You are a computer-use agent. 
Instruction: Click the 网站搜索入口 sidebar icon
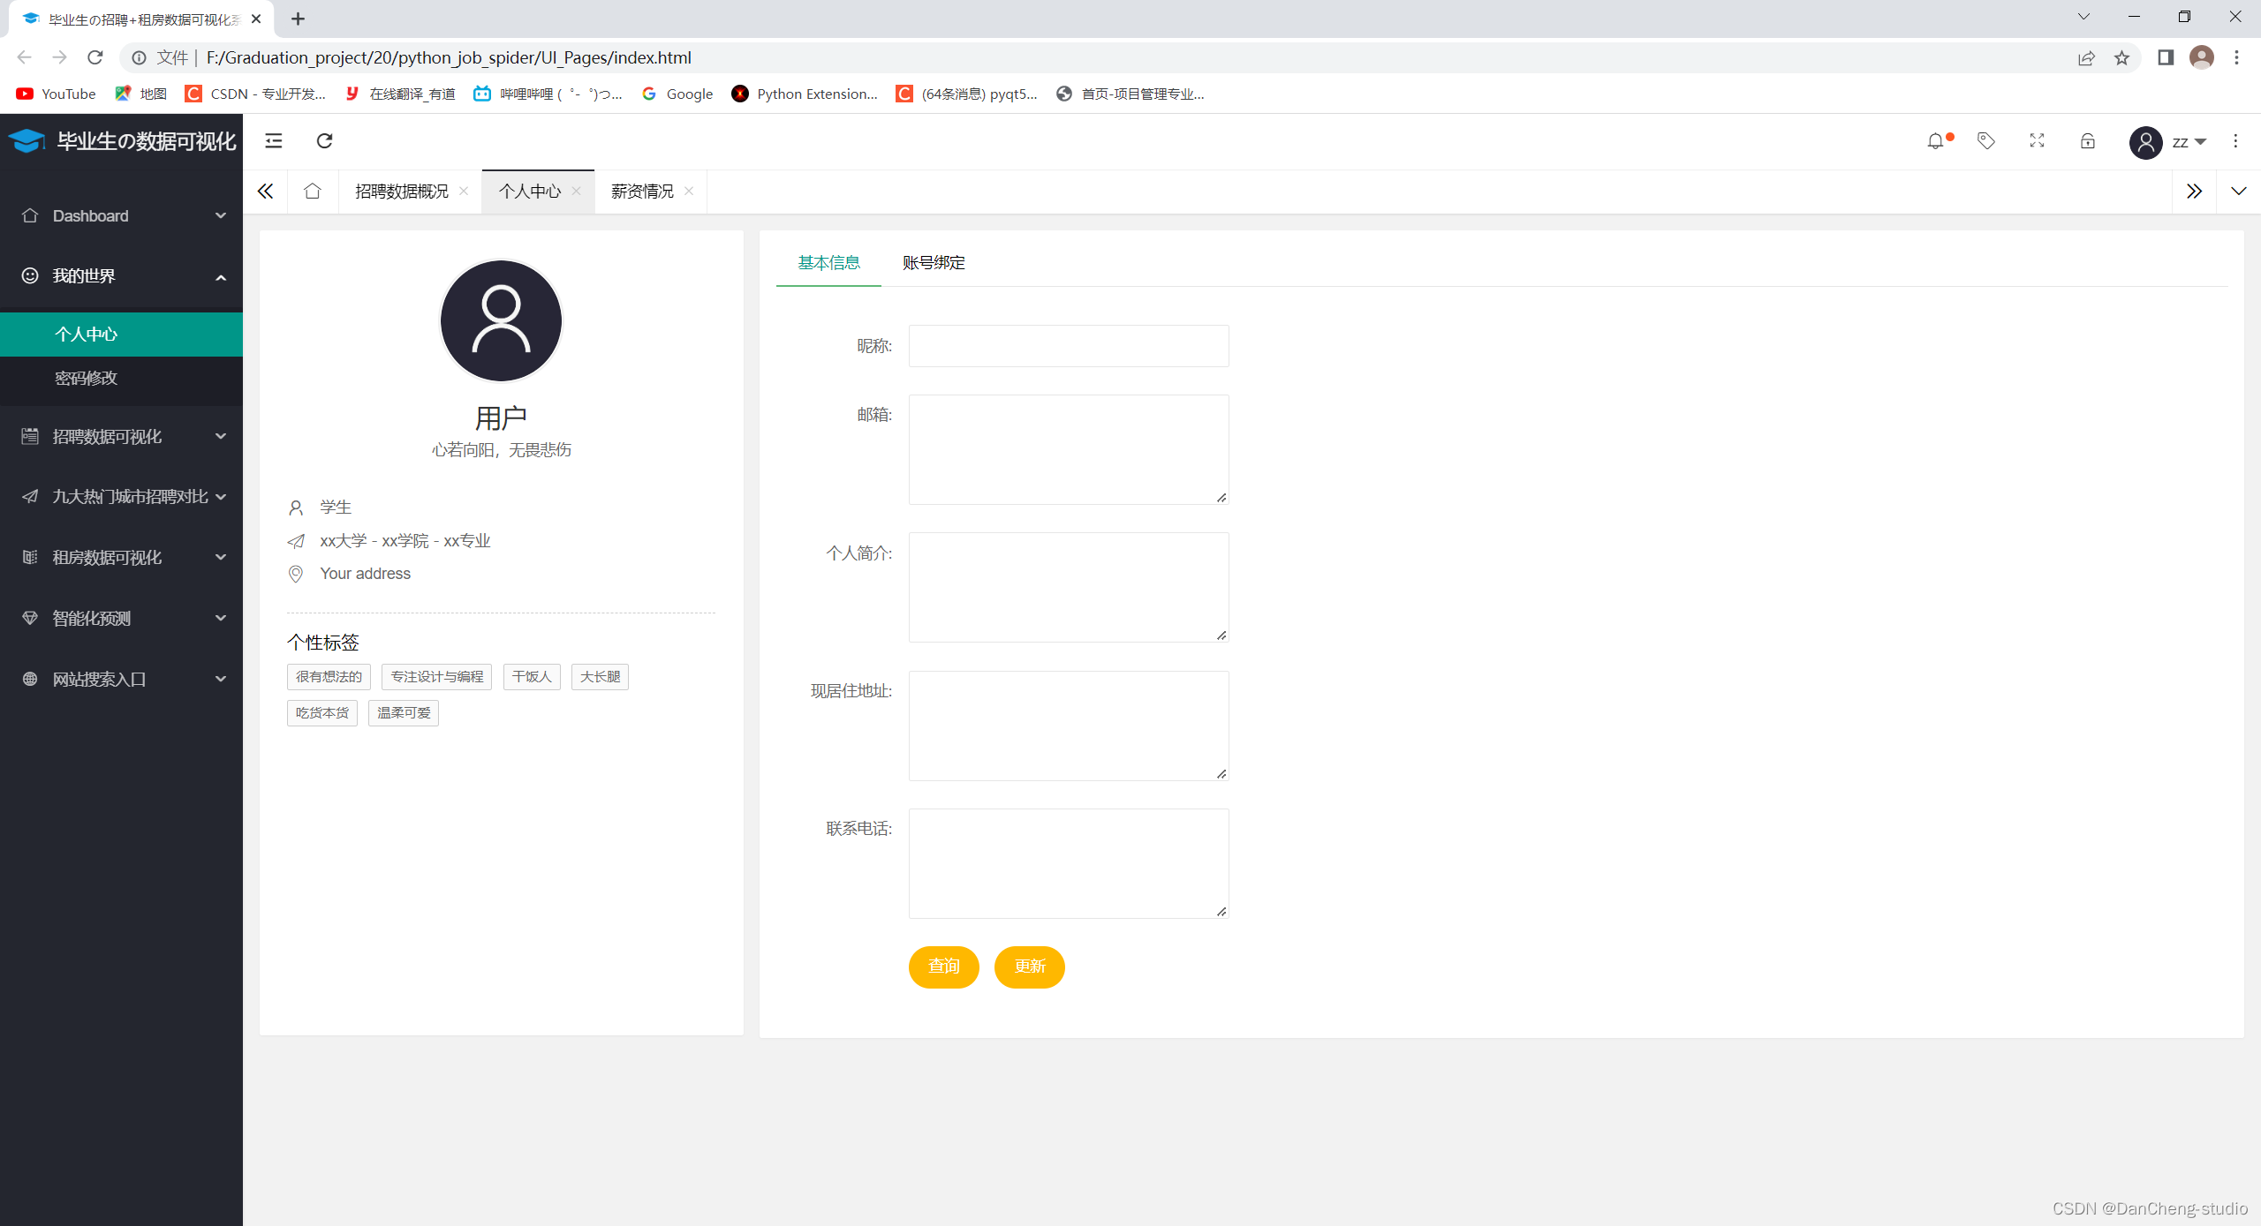(x=30, y=680)
